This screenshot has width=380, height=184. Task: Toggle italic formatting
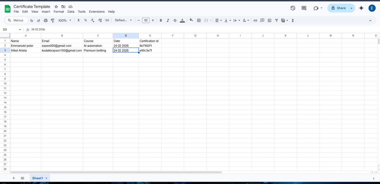(x=168, y=20)
